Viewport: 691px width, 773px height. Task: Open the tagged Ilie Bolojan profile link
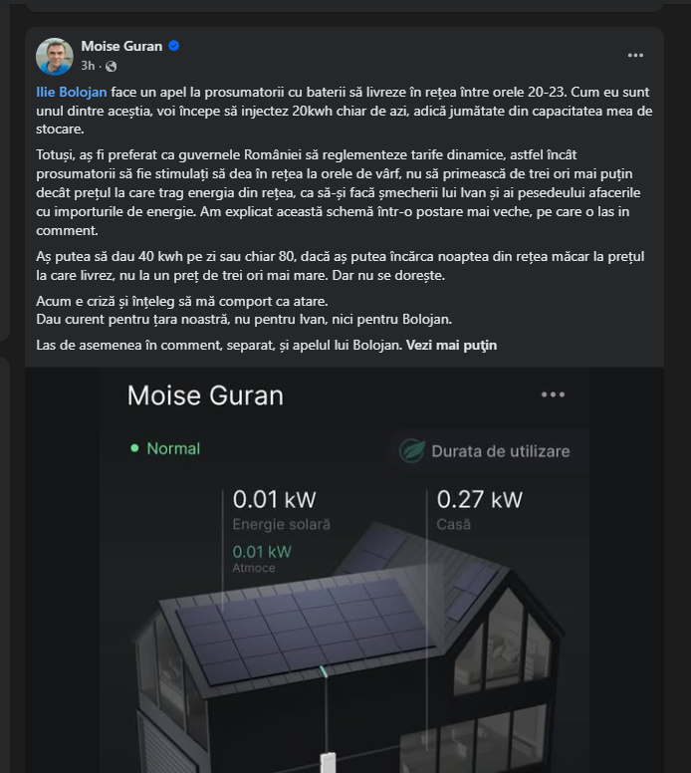[x=72, y=93]
